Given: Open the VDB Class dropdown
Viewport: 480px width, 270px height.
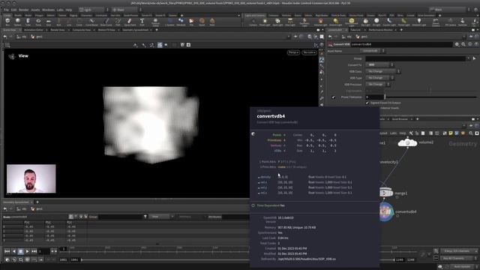Looking at the screenshot, I should click(383, 71).
